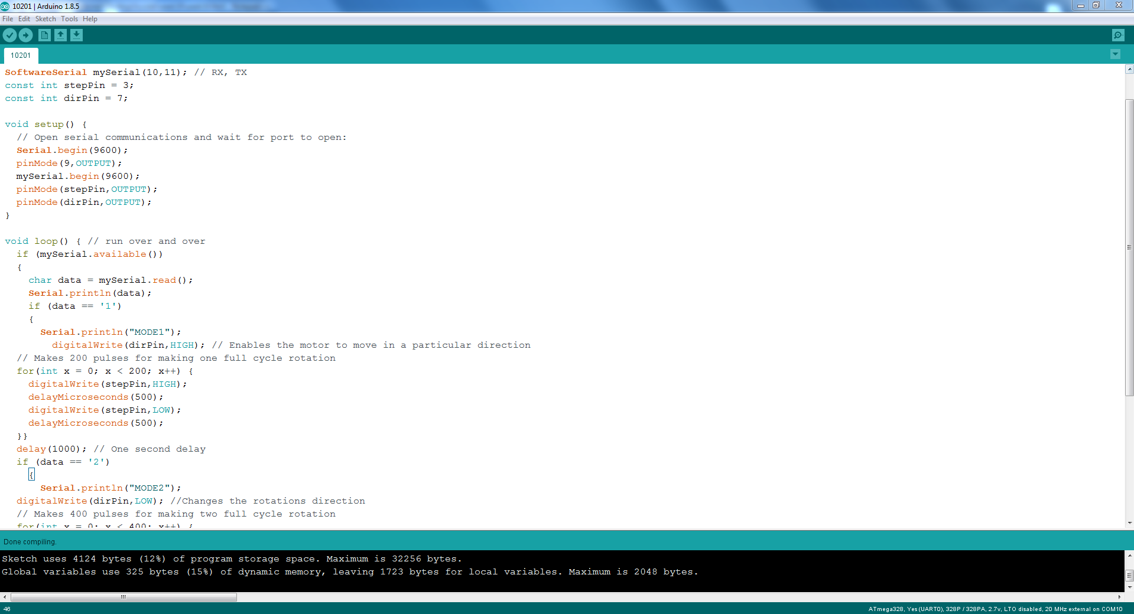This screenshot has height=614, width=1134.
Task: Upload the sketch with the arrow icon
Action: click(25, 35)
